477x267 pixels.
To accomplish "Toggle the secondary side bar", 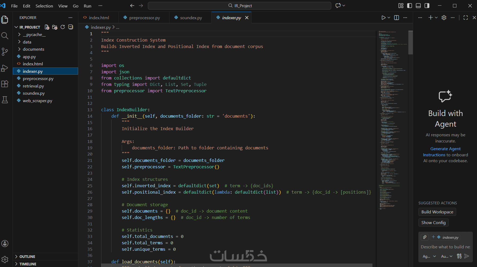I will coord(427,6).
